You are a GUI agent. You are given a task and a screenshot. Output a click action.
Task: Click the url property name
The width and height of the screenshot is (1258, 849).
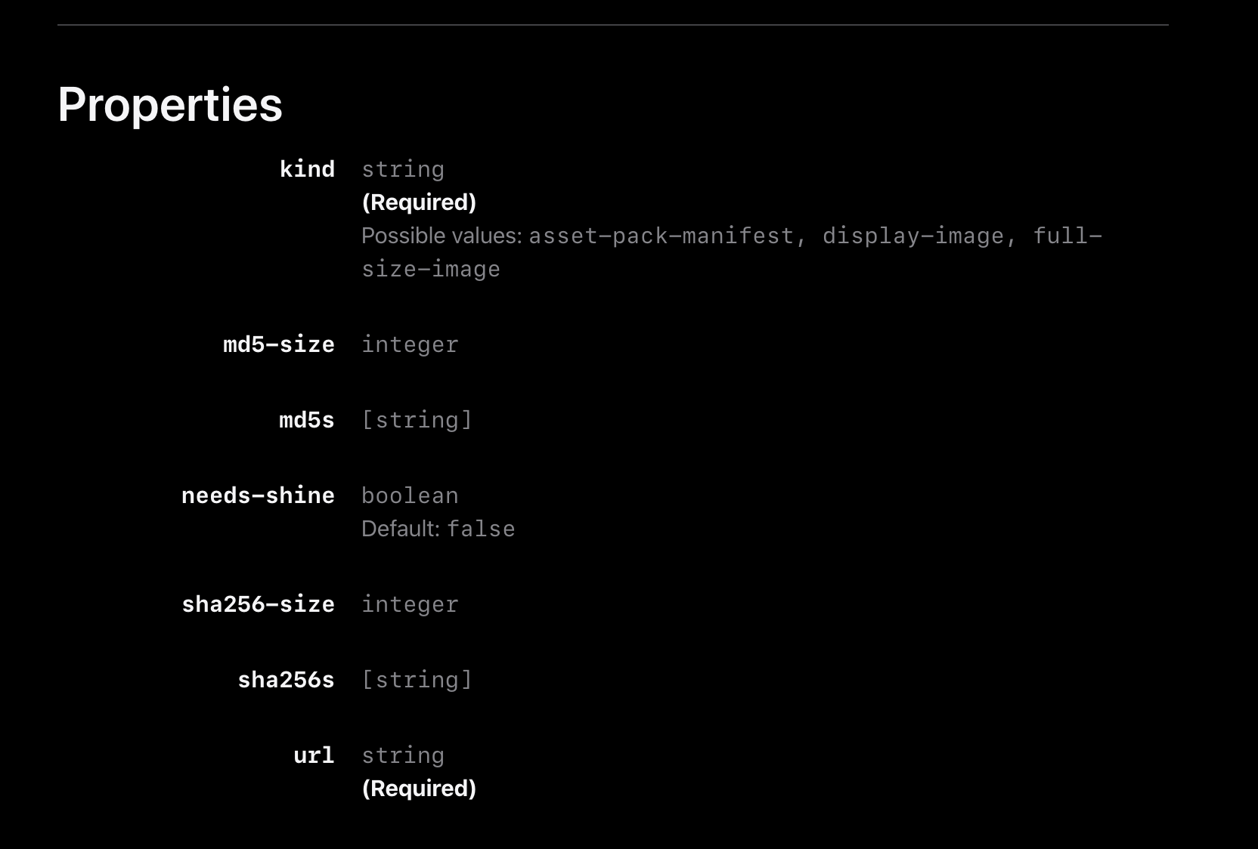[314, 755]
